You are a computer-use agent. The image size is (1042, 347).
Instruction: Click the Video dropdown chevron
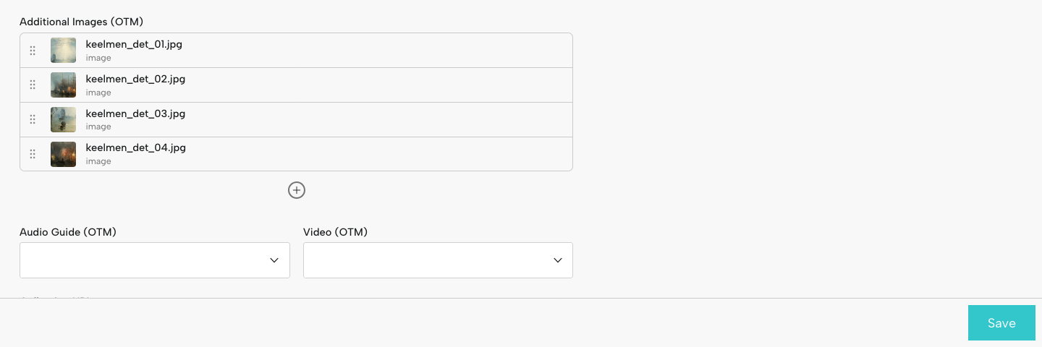[558, 260]
